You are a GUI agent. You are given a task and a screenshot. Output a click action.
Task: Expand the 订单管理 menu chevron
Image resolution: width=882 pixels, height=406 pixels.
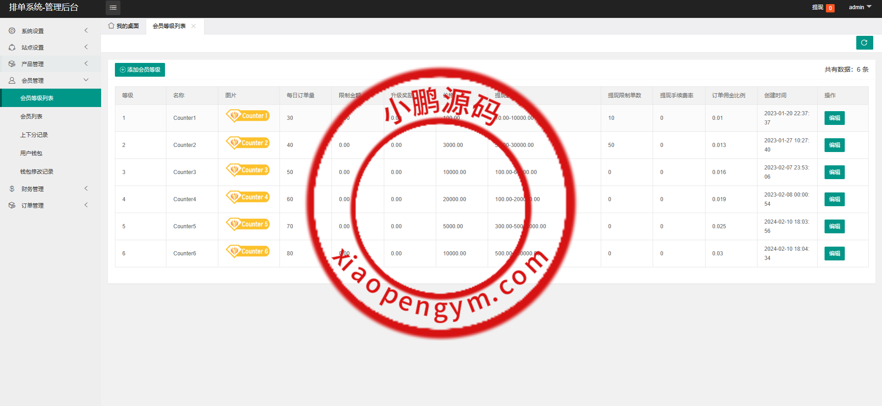click(86, 205)
